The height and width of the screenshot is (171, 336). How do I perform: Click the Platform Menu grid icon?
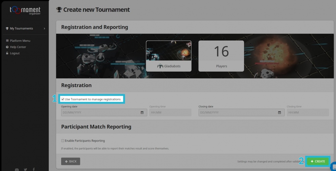[7, 40]
